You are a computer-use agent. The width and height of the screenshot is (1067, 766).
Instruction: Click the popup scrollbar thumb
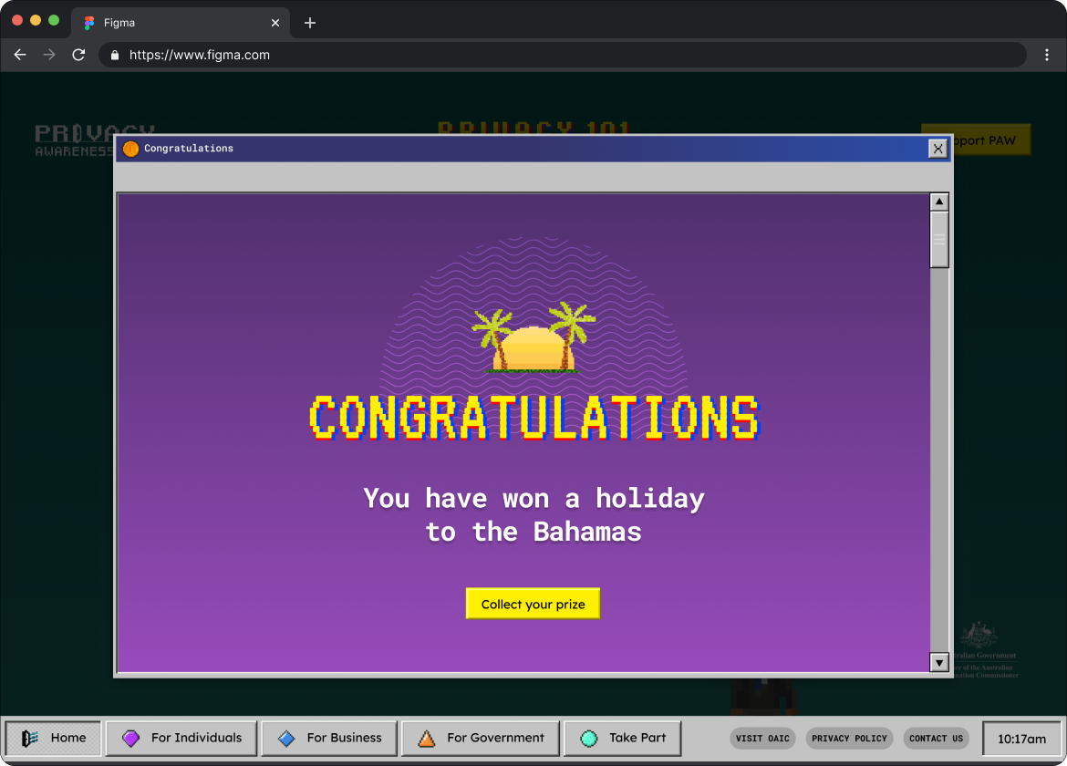pos(939,239)
